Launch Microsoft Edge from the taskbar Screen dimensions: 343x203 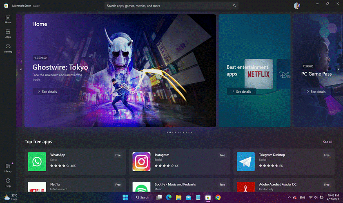169,198
